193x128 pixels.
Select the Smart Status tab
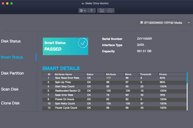click(12, 57)
